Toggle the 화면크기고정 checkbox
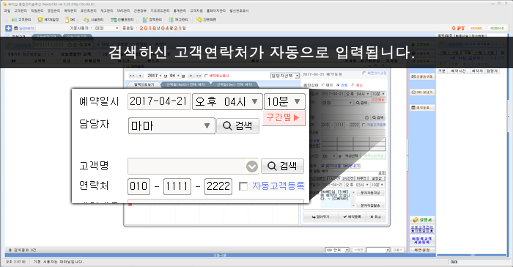513x267 pixels. pyautogui.click(x=364, y=73)
